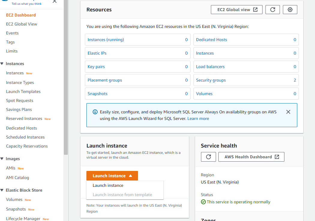Open Resources settings gear

[x=290, y=10]
